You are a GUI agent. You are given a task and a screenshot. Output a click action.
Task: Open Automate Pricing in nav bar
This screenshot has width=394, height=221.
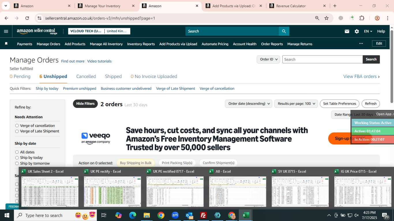pyautogui.click(x=215, y=44)
